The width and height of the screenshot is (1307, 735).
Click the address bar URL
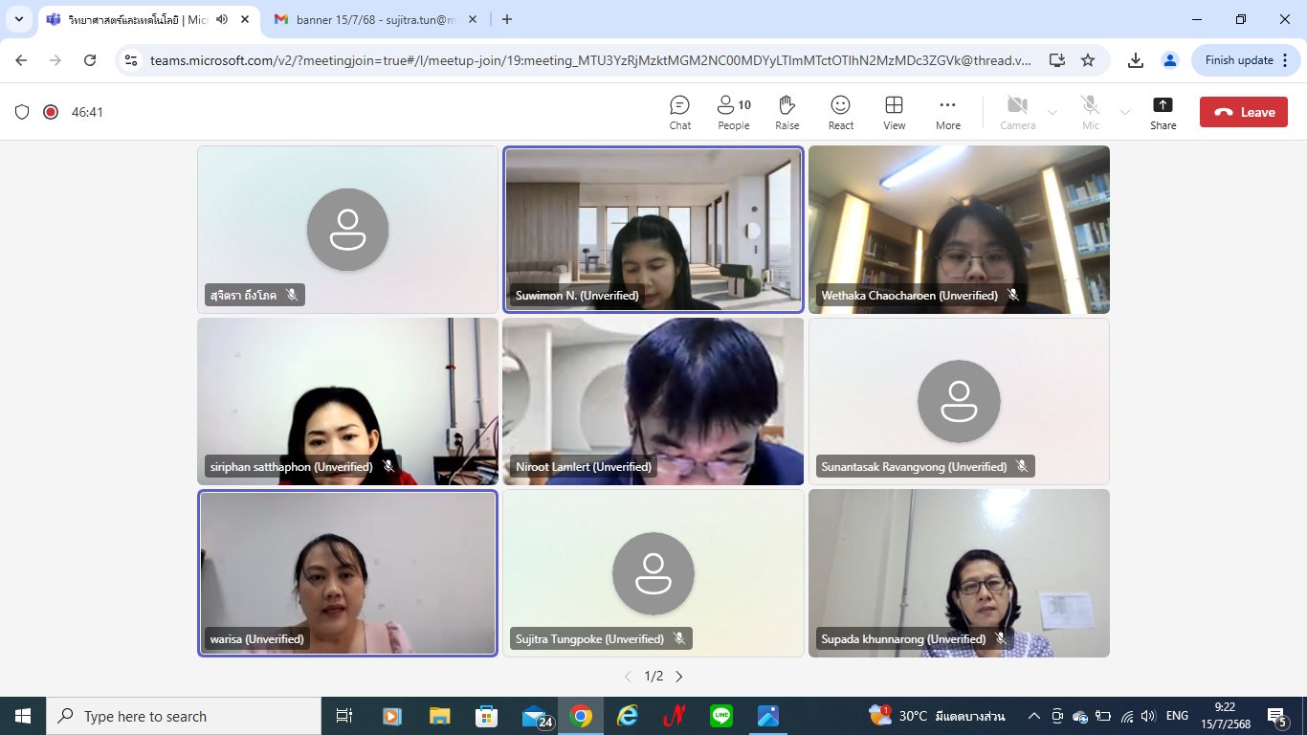point(591,60)
